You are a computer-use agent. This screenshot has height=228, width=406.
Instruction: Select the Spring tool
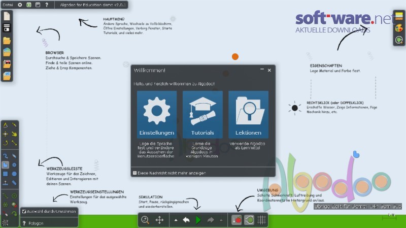(x=5, y=196)
